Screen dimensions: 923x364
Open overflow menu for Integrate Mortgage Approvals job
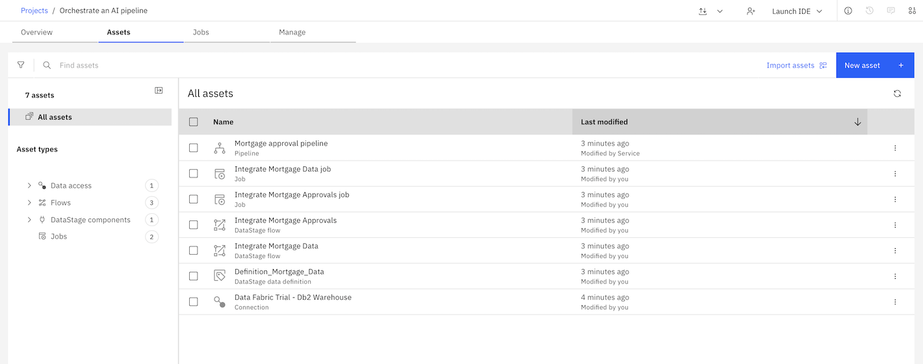tap(895, 200)
